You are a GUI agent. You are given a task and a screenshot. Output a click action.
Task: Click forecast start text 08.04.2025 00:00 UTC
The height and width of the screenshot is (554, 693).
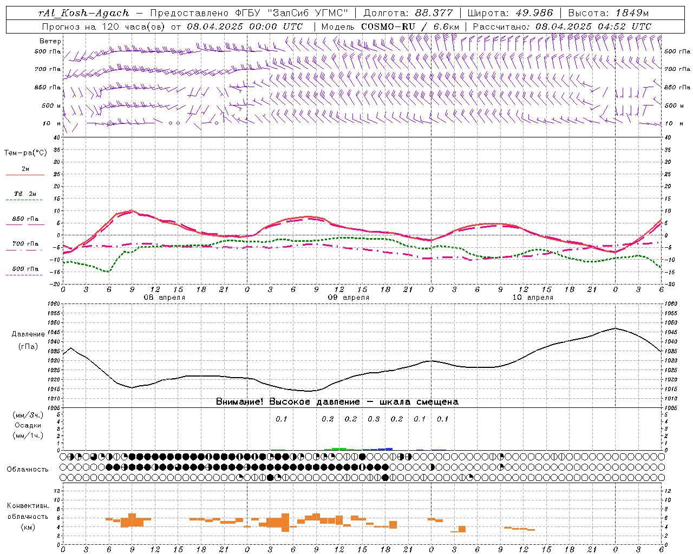245,26
